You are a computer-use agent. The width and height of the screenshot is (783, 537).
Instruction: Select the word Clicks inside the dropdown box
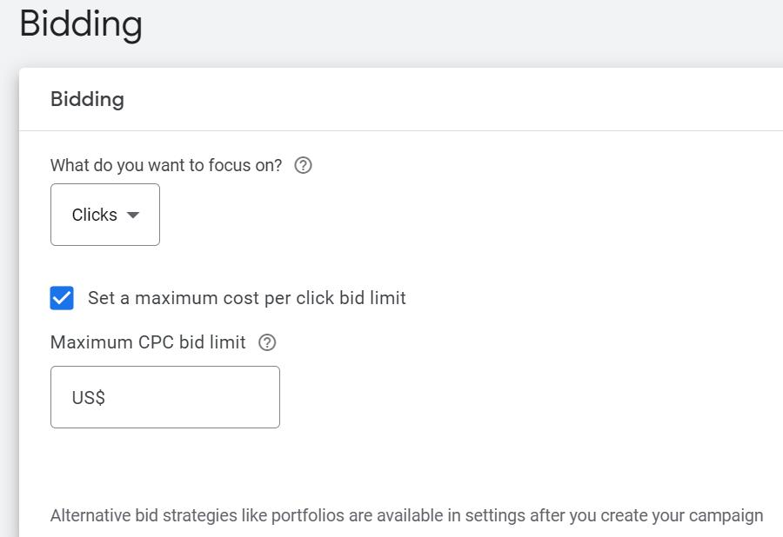tap(94, 215)
